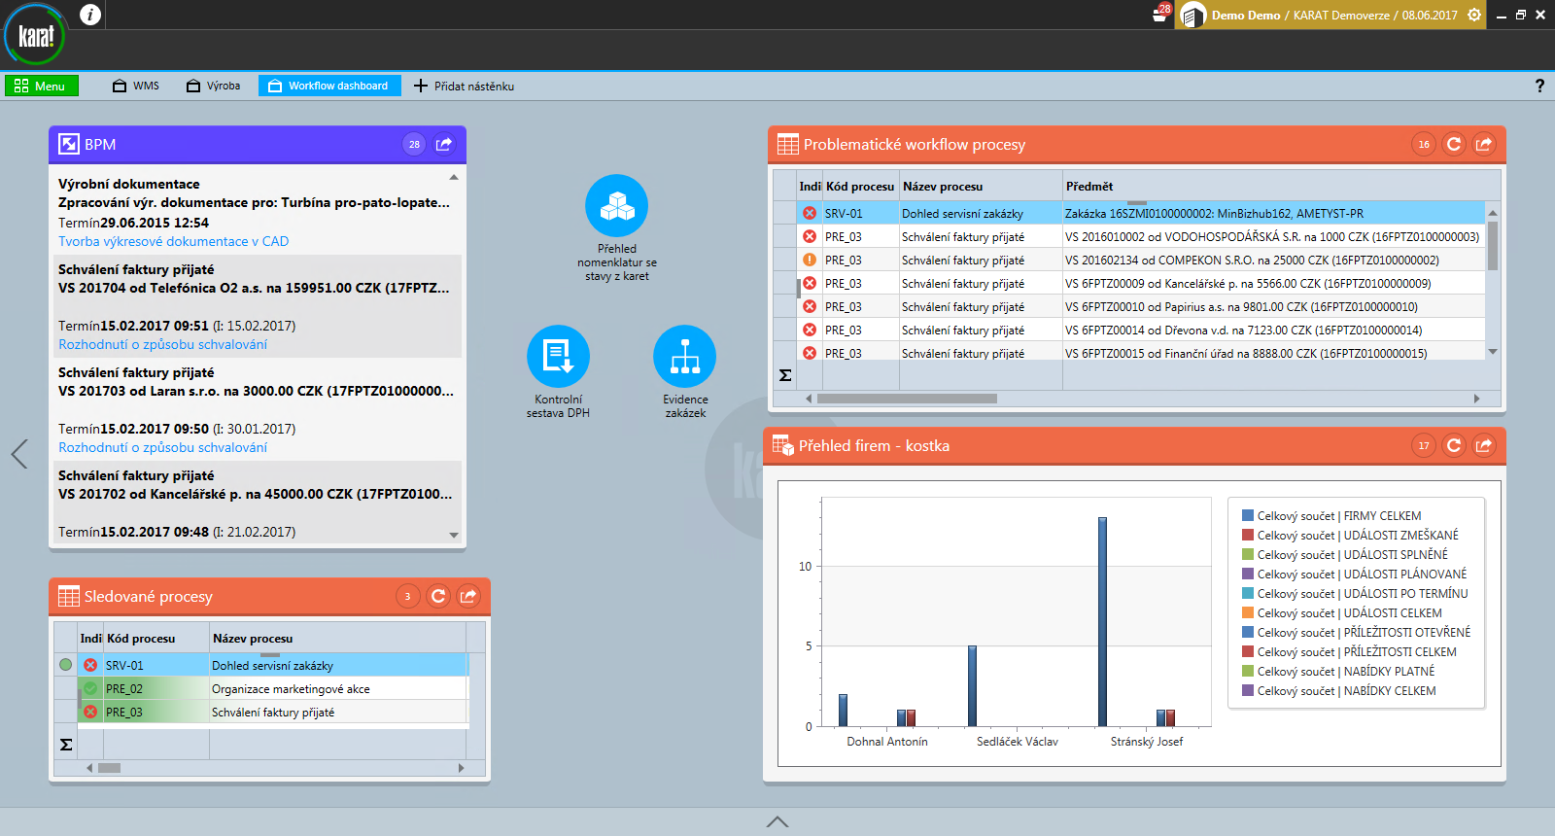Screen dimensions: 1555x836
Task: Open the info icon in title bar
Action: 90,15
